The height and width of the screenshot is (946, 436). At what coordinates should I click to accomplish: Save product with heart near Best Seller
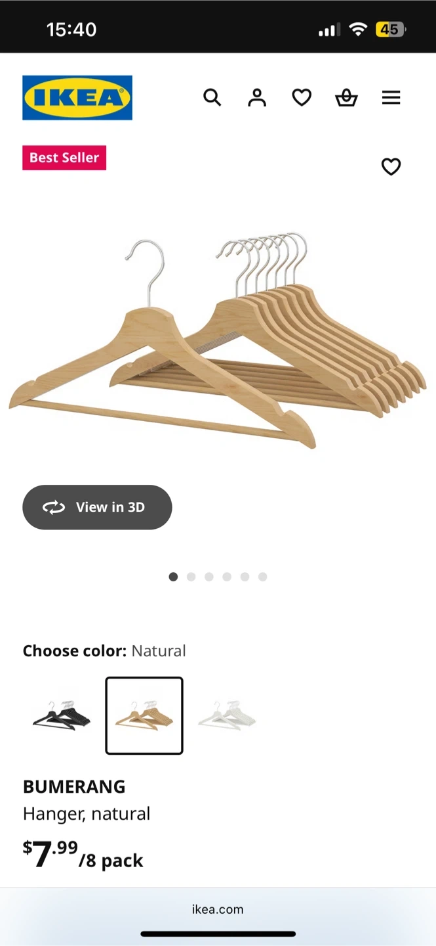(x=391, y=167)
